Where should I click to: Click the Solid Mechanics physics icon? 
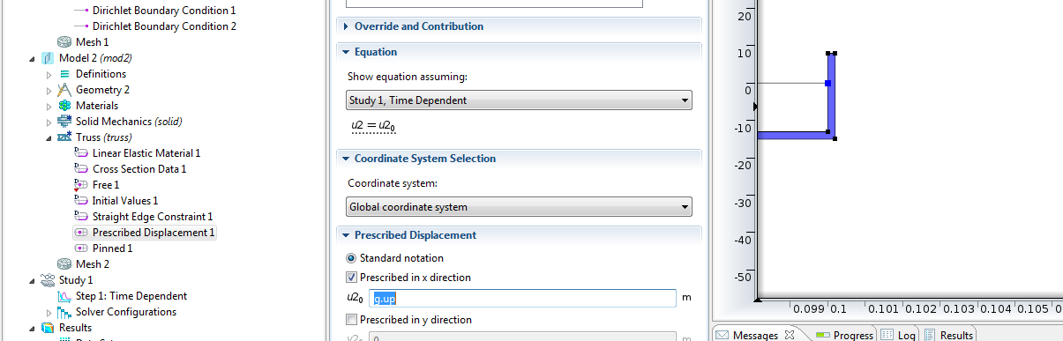click(64, 122)
